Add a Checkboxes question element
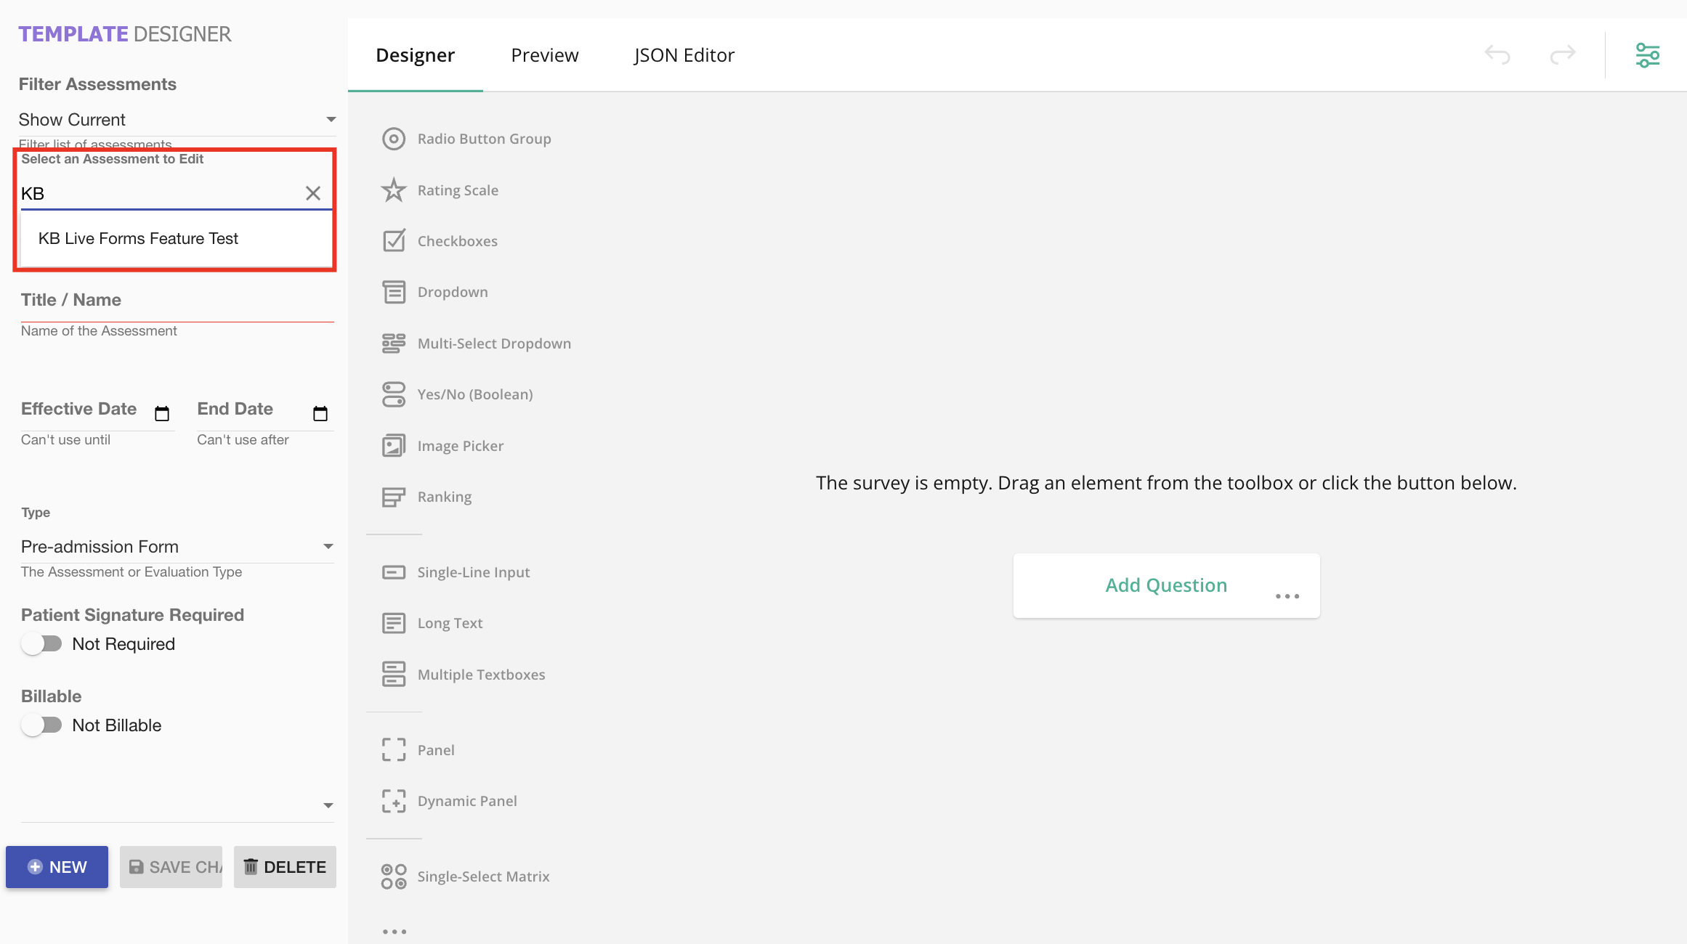 click(457, 240)
